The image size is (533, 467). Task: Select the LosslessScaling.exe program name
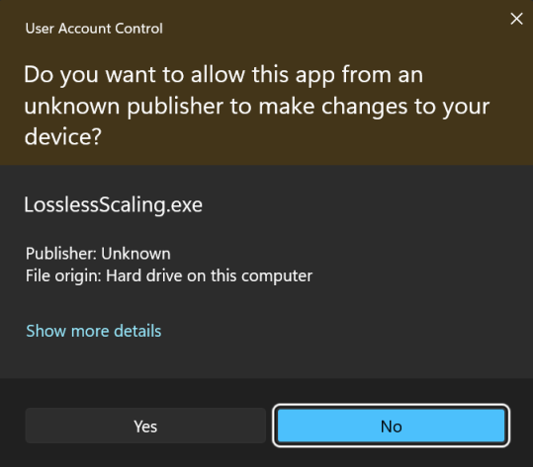[x=113, y=205]
